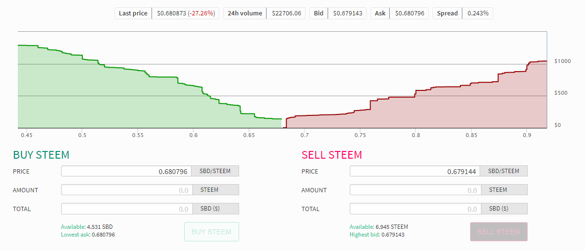Click the Sell Steem amount input field
This screenshot has height=250, width=585.
point(416,190)
